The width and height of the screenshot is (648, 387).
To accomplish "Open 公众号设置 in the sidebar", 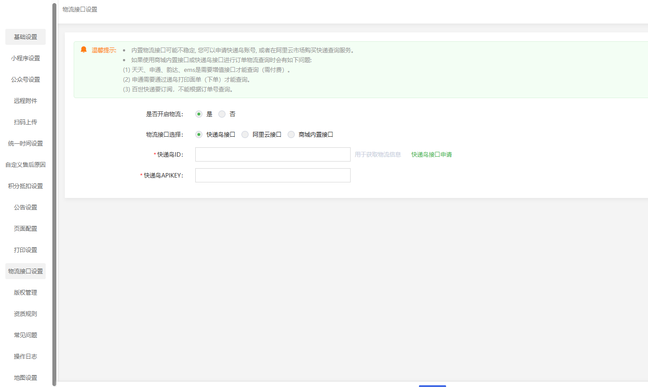I will click(25, 79).
